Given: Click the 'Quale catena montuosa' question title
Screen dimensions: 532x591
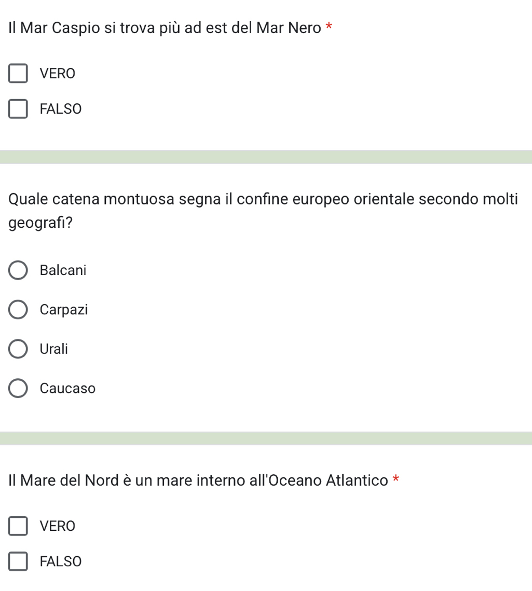Looking at the screenshot, I should point(263,211).
